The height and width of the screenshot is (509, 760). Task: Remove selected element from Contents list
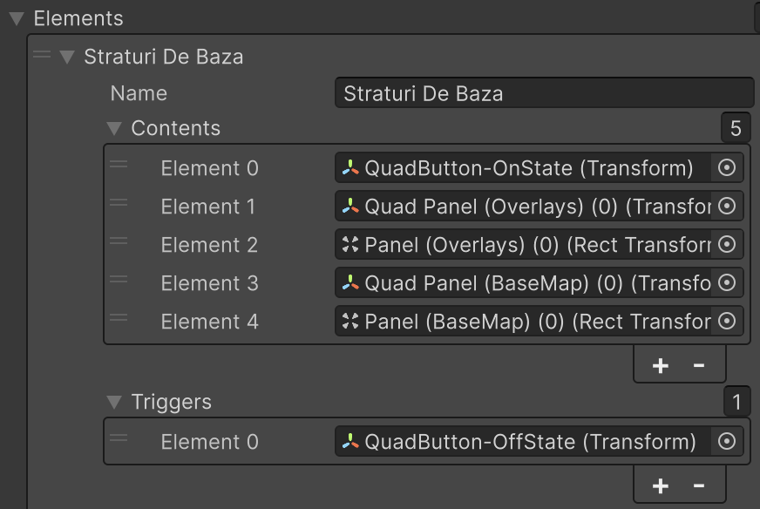point(699,366)
